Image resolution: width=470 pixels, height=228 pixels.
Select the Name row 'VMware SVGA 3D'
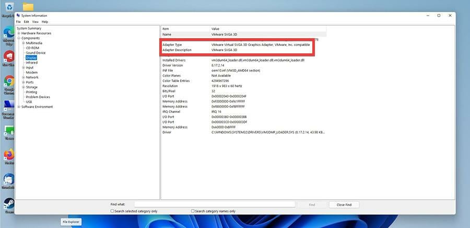244,35
